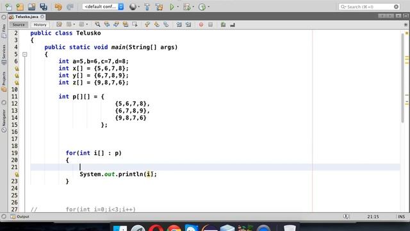This screenshot has width=410, height=231.
Task: Open the Navigator side panel tab
Action: (4, 120)
